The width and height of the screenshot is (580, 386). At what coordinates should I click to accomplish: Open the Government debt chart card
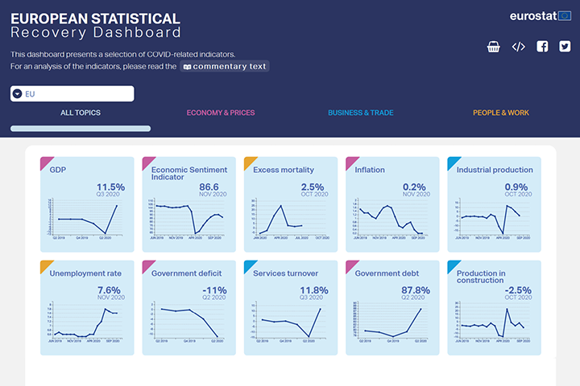(x=391, y=307)
